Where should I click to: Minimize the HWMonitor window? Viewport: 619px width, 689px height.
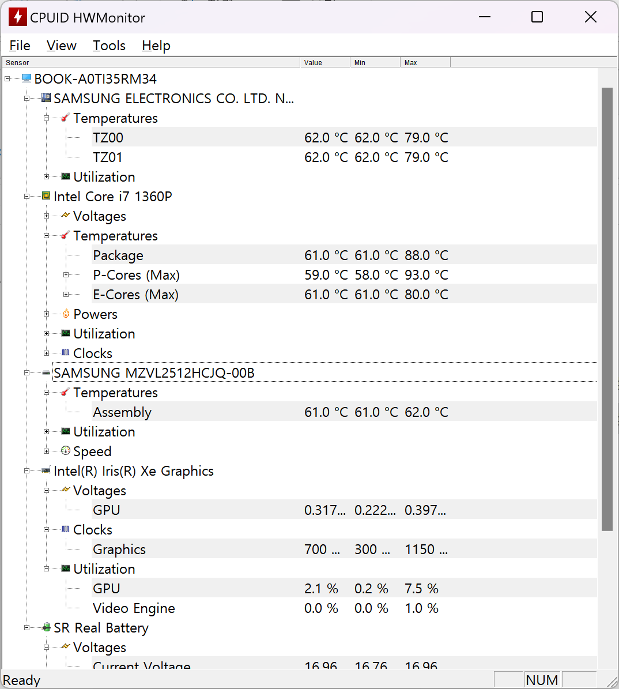coord(485,17)
